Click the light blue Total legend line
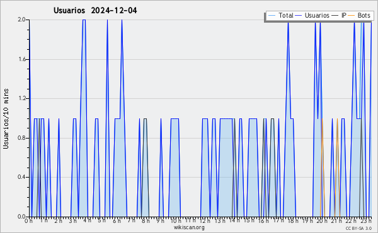 [272, 16]
